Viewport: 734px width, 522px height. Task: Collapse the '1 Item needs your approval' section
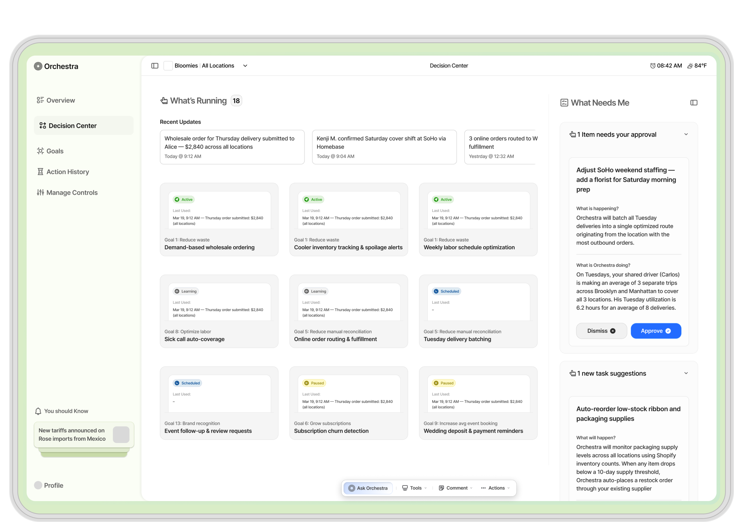pyautogui.click(x=686, y=134)
